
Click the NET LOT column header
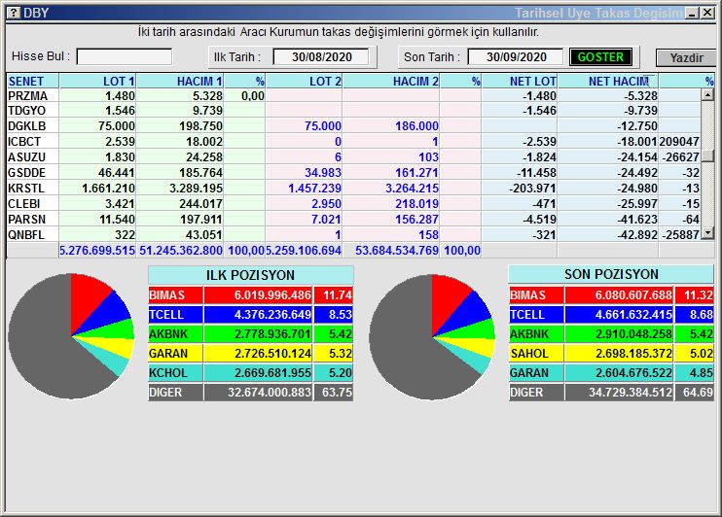[x=520, y=82]
